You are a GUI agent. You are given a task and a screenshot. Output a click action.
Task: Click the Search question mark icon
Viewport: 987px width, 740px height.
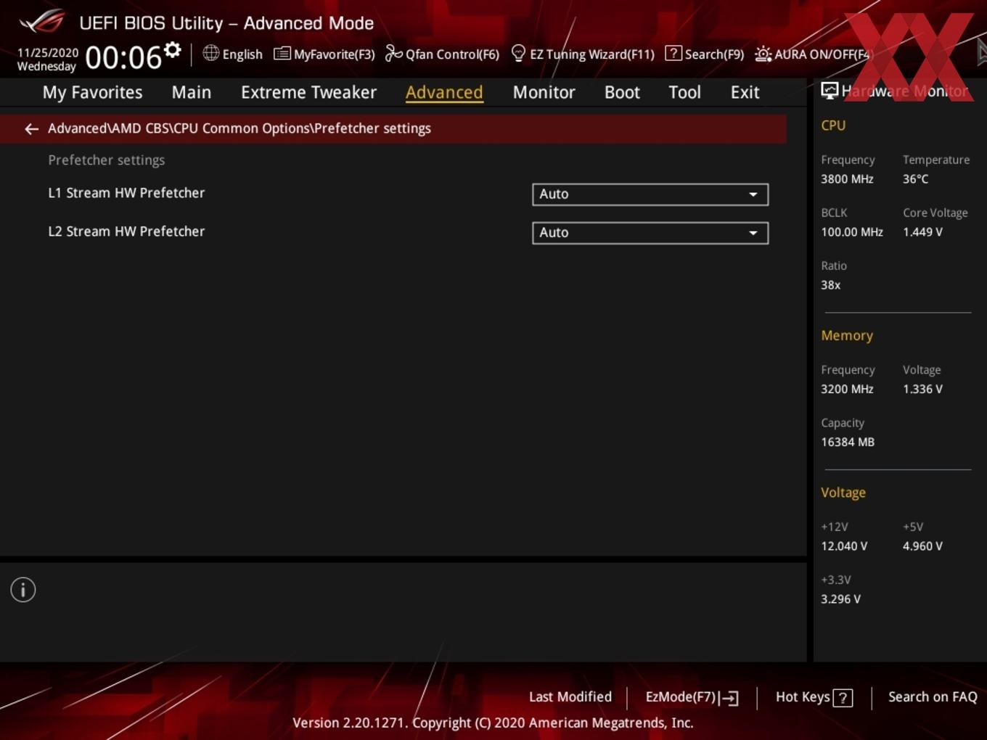click(x=673, y=53)
